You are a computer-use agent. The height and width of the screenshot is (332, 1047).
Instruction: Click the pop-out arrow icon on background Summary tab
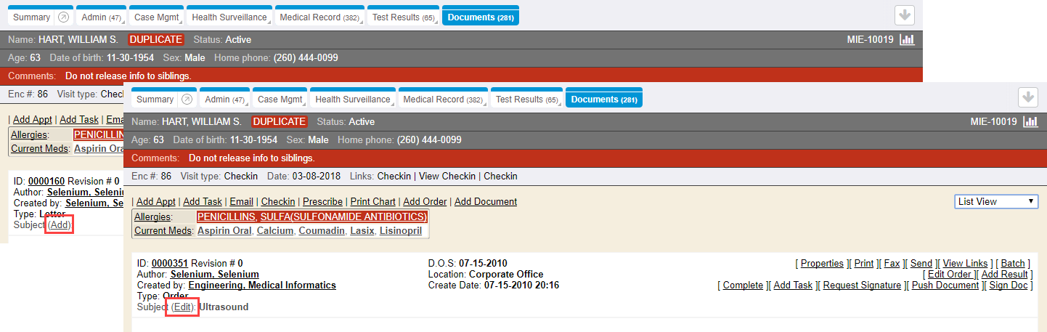(64, 17)
